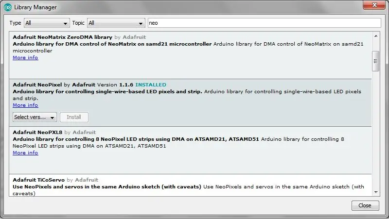This screenshot has width=389, height=219.
Task: Click NeoPXL8 description about ATSAMD21, ATSAMD51
Action: 178,142
